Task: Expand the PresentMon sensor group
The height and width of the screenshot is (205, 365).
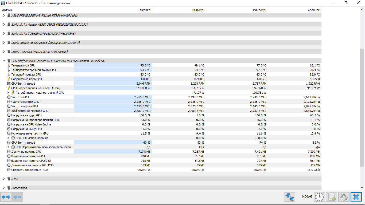Action: [4, 188]
